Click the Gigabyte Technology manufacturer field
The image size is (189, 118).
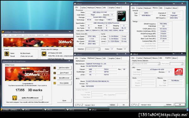click(106, 64)
